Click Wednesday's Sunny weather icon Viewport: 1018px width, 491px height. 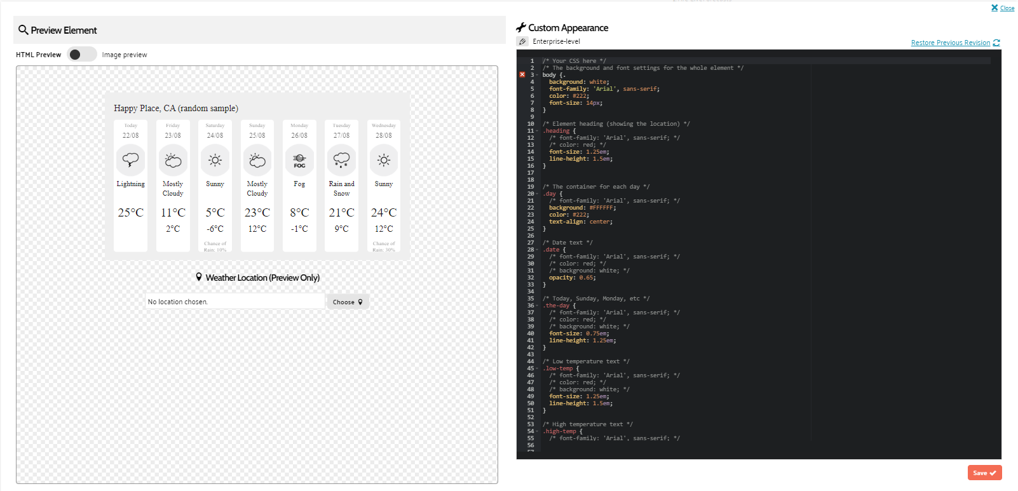(384, 160)
